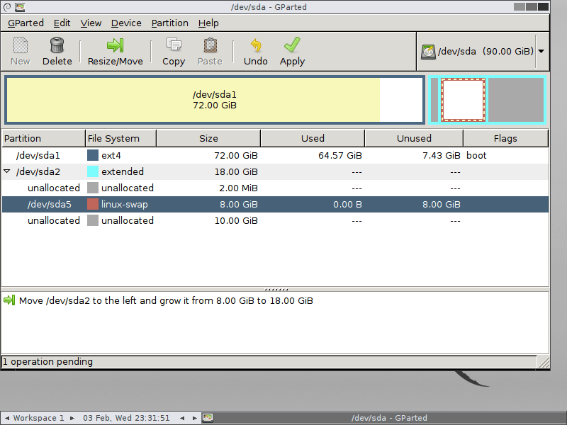The image size is (567, 425).
Task: Click the clock in the taskbar
Action: (126, 418)
